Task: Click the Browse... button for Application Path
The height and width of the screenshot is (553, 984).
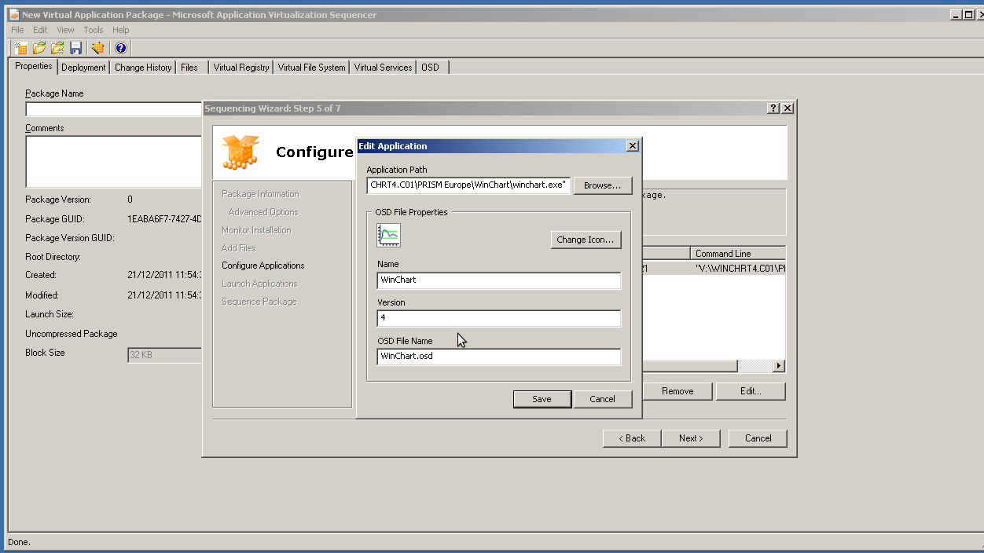Action: click(x=603, y=185)
